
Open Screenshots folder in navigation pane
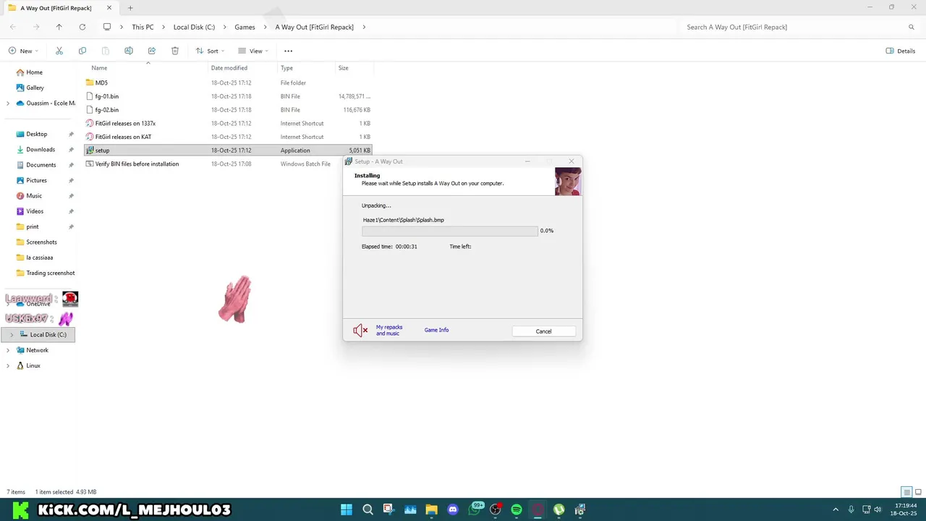[41, 242]
